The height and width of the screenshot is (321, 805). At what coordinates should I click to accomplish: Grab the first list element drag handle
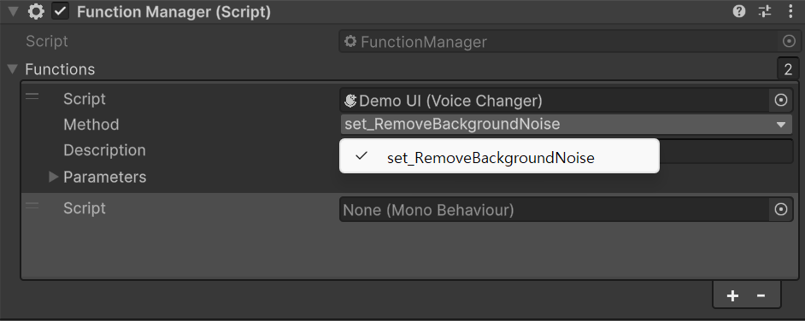(32, 97)
